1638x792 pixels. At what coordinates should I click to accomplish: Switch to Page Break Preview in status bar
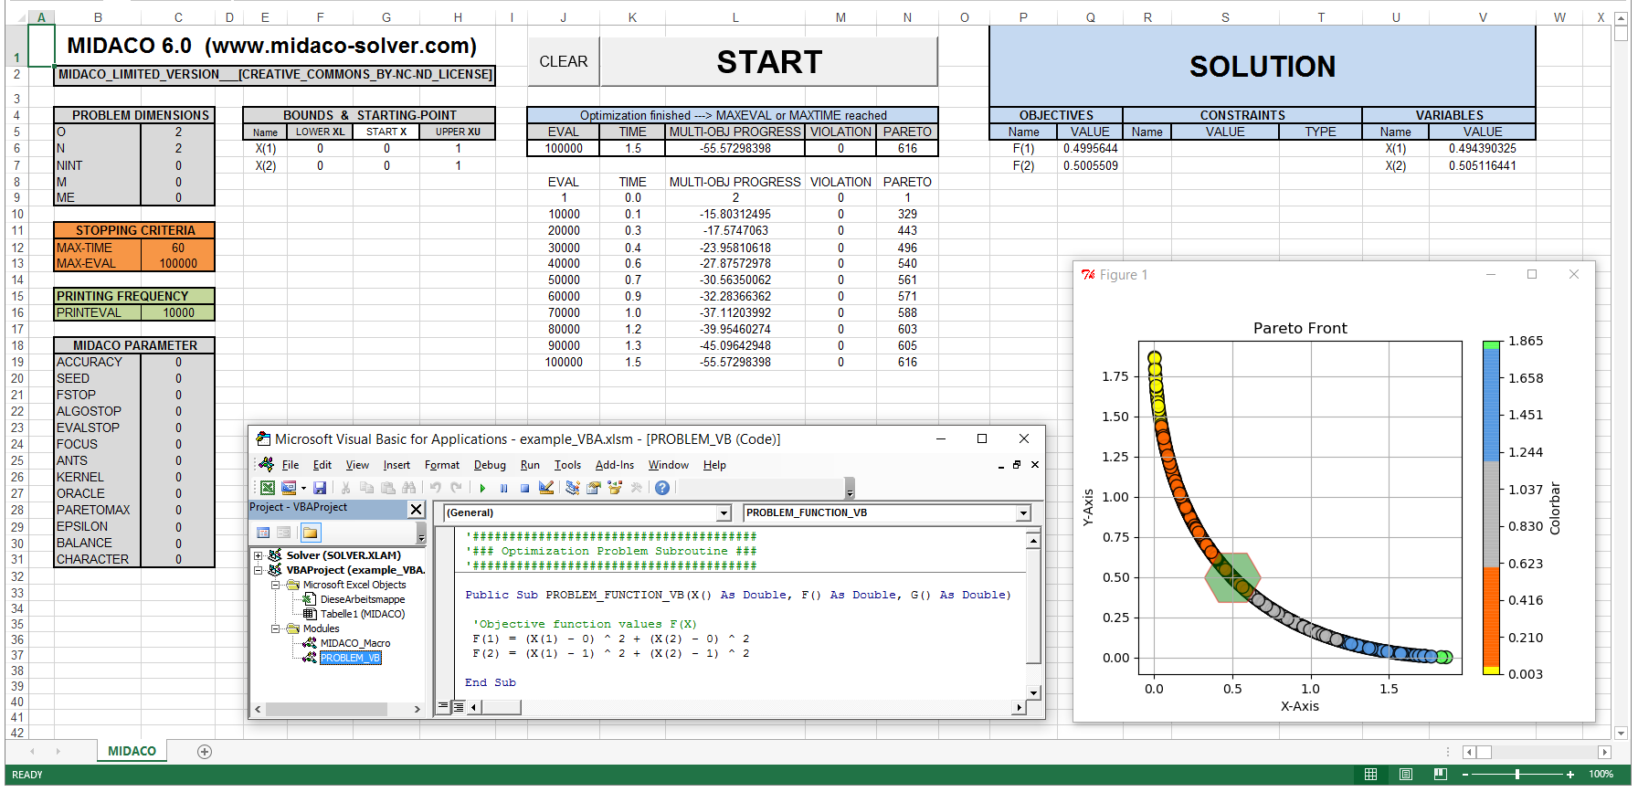pos(1441,775)
